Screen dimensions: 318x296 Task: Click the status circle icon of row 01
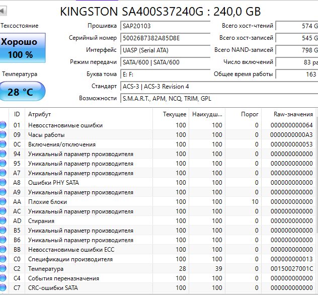tap(3, 125)
